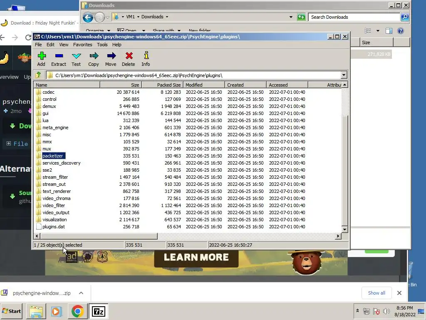This screenshot has height=320, width=426.
Task: Click the horizontal scrollbar thumb in 7-Zip
Action: tap(99, 236)
